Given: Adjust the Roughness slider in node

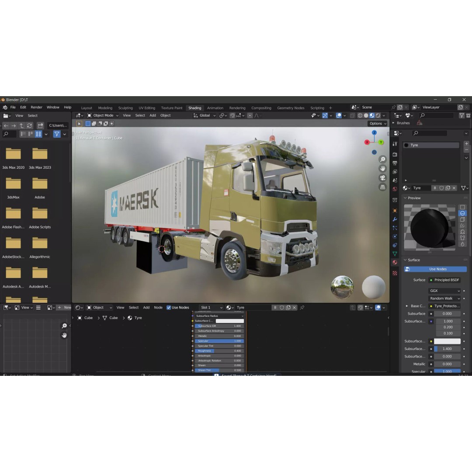Looking at the screenshot, I should point(219,351).
